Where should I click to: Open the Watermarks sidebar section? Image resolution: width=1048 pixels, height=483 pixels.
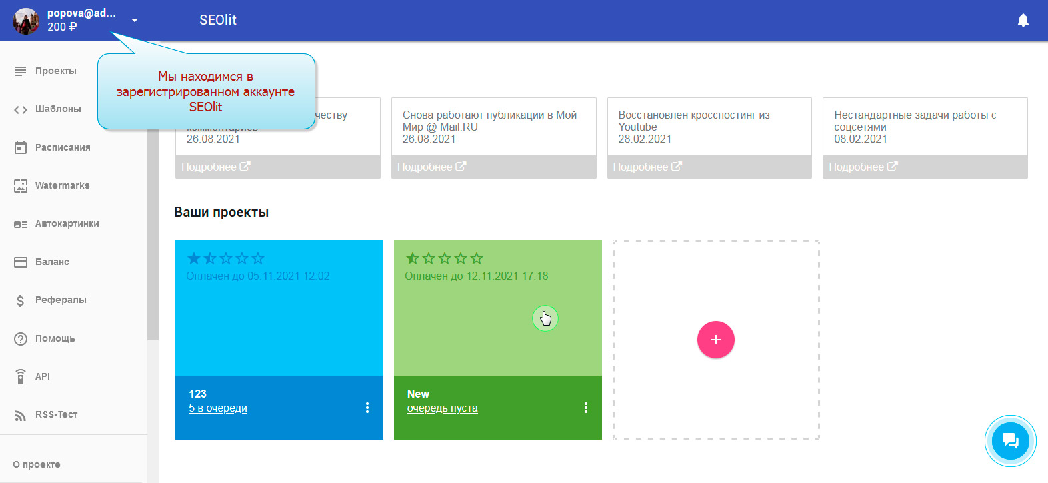pyautogui.click(x=62, y=185)
